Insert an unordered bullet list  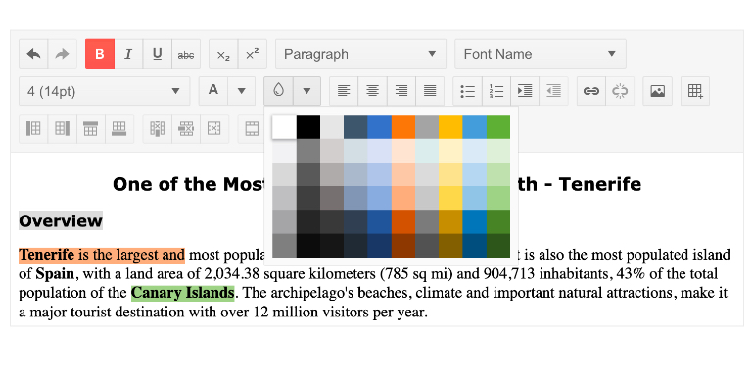click(x=467, y=91)
